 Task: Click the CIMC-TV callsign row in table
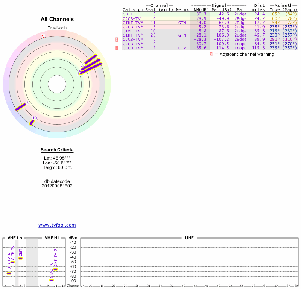click(132, 31)
